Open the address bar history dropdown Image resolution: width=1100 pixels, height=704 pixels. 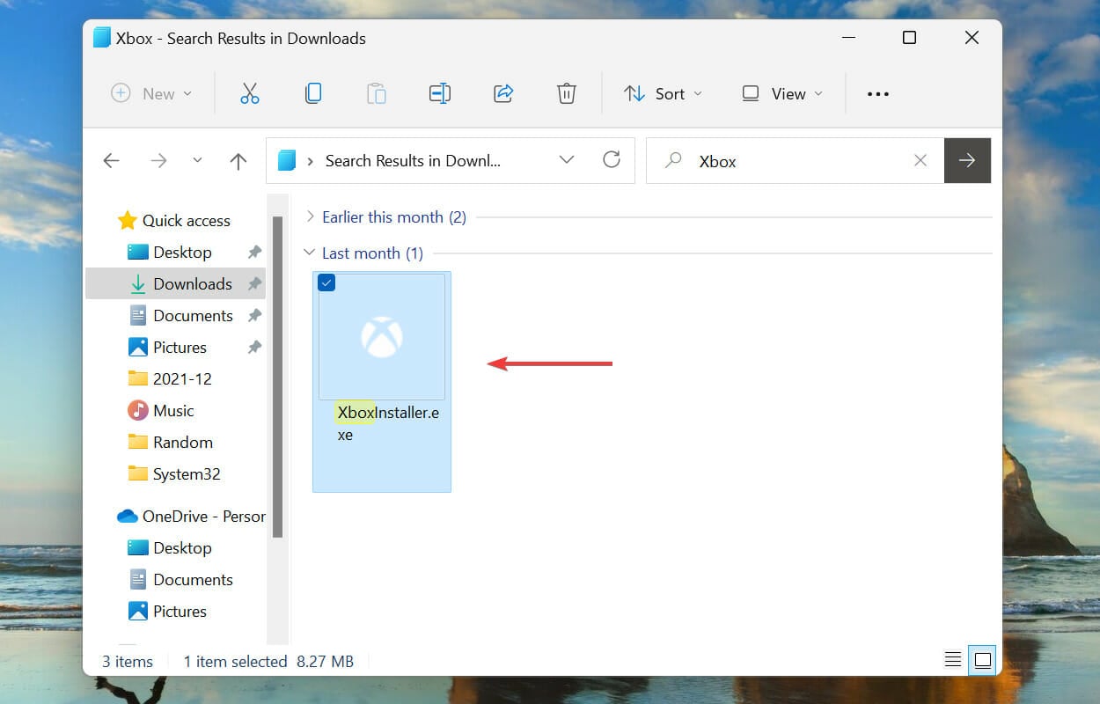click(567, 159)
